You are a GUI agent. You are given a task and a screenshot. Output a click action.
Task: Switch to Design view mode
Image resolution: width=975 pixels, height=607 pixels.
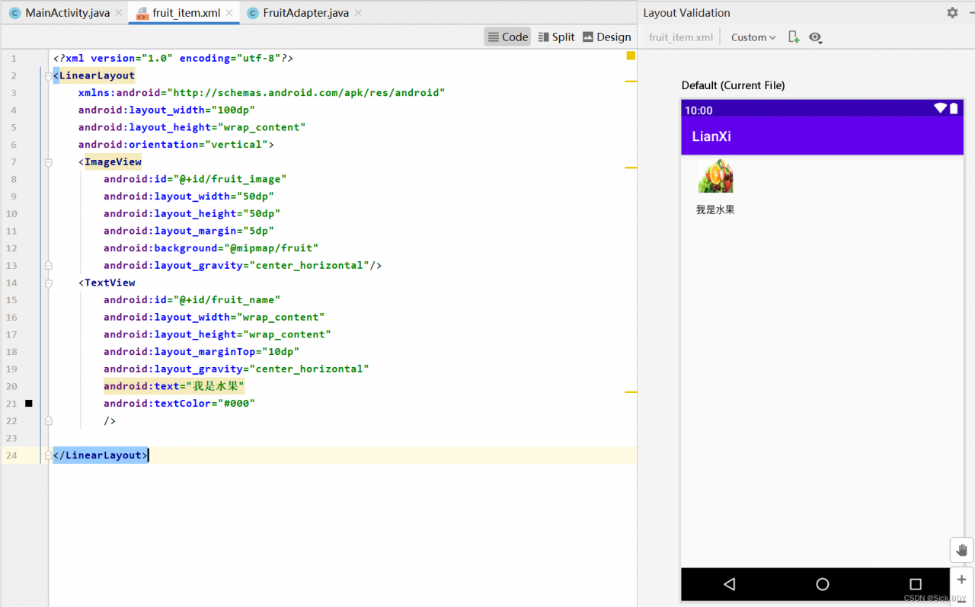(606, 37)
